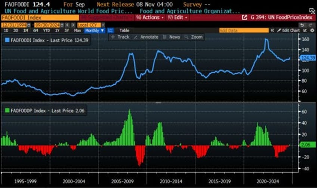Open the Suggested Charts dropdown
317x188 pixels.
pos(107,18)
